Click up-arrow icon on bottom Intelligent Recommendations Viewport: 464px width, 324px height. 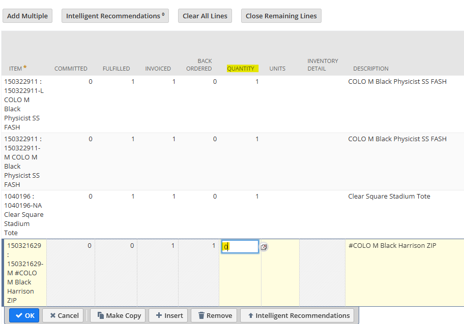(251, 315)
